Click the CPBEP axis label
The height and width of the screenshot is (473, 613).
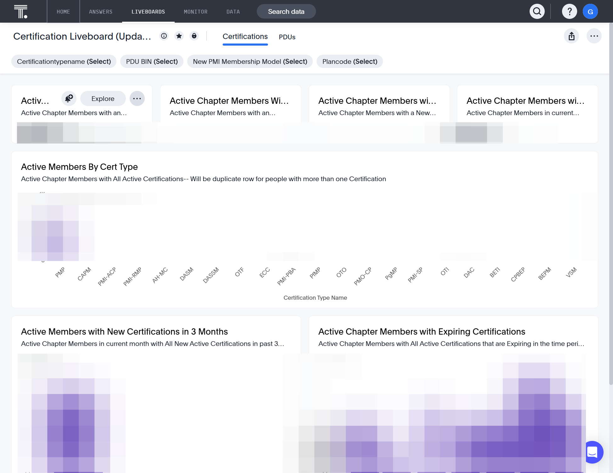(x=518, y=274)
